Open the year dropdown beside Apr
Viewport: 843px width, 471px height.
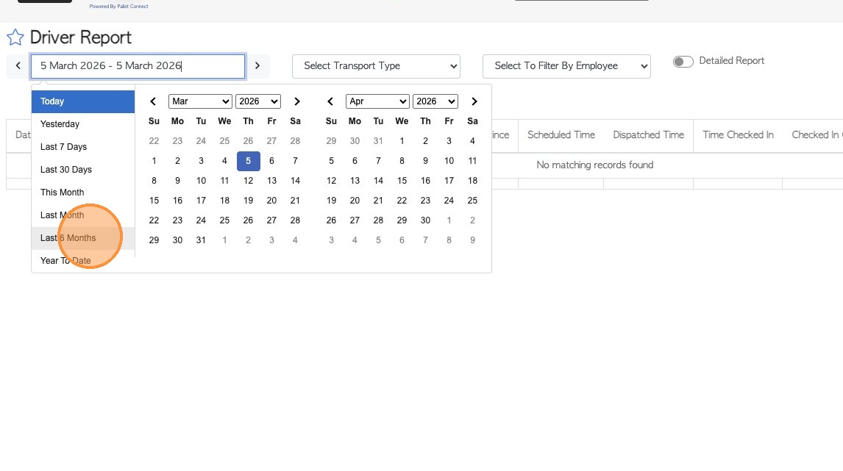click(x=435, y=101)
